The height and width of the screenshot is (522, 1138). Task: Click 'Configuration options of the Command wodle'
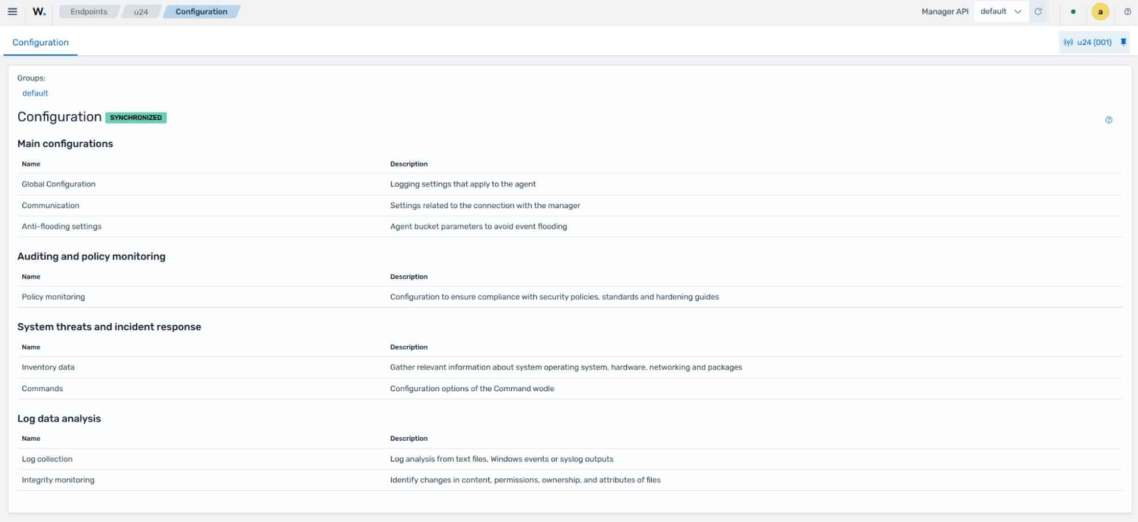coord(472,388)
